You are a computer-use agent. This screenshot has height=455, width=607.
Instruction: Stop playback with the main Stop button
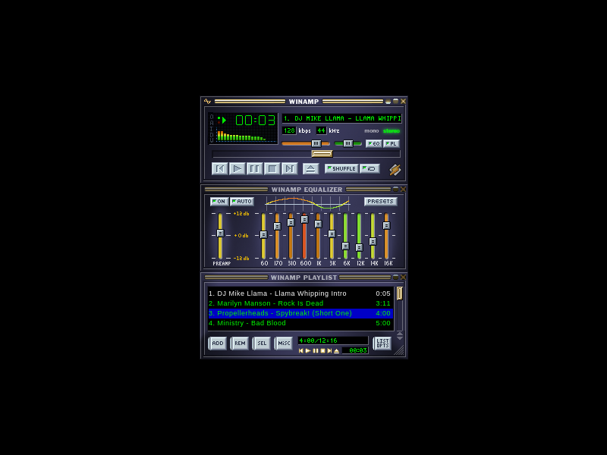(272, 169)
